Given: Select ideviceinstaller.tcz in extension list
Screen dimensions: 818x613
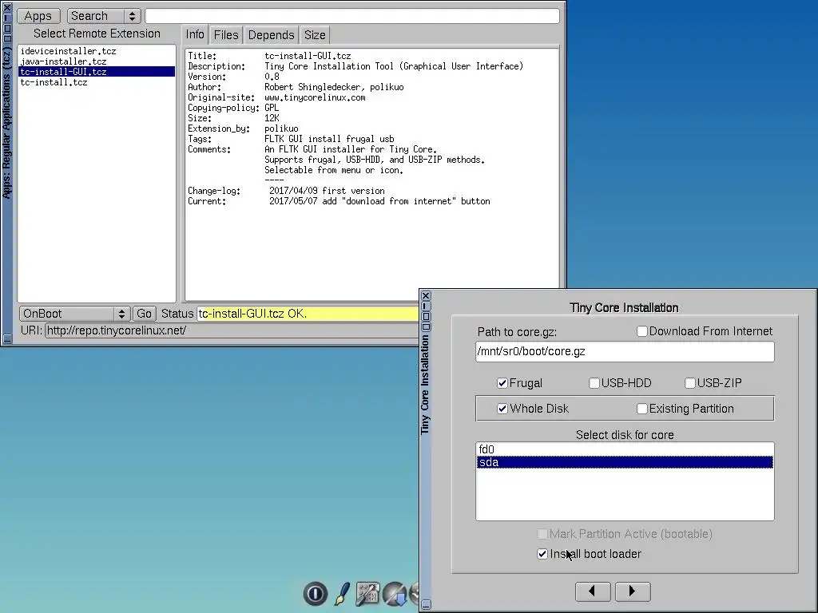Looking at the screenshot, I should (97, 51).
